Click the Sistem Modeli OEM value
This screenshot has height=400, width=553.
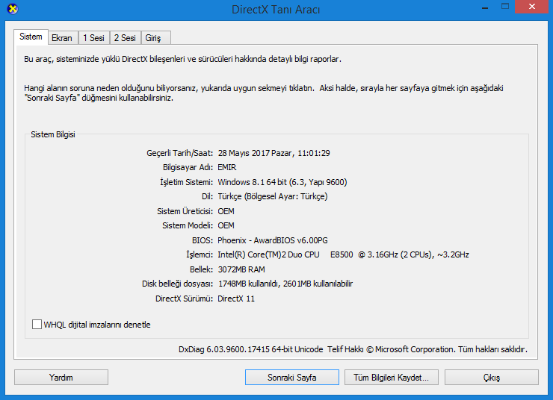pyautogui.click(x=226, y=225)
